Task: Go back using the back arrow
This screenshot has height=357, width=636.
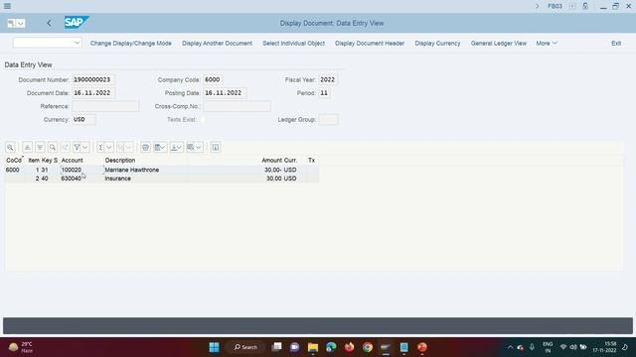Action: pyautogui.click(x=49, y=23)
